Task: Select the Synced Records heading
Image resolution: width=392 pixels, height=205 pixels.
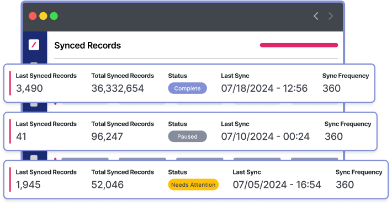Action: click(x=87, y=45)
